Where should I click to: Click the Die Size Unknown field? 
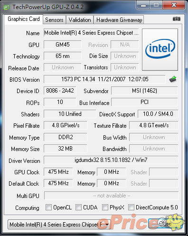pos(125,56)
